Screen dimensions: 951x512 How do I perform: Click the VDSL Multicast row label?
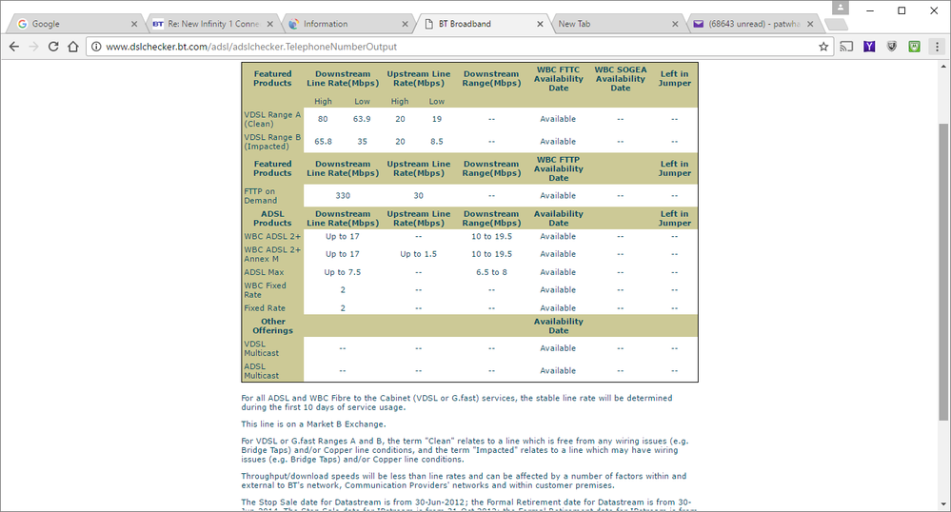point(262,348)
